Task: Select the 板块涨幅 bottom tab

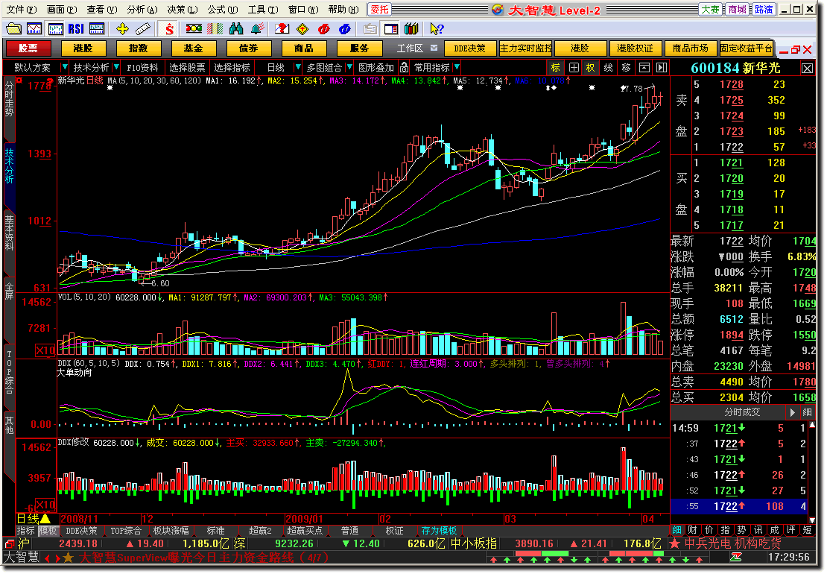Action: [x=171, y=530]
